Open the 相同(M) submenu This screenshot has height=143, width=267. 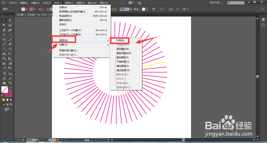[81, 40]
